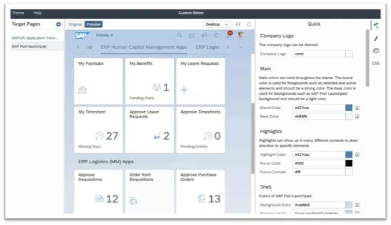Move launchpad tabs right with arrow
This screenshot has height=225, width=391.
click(x=227, y=47)
